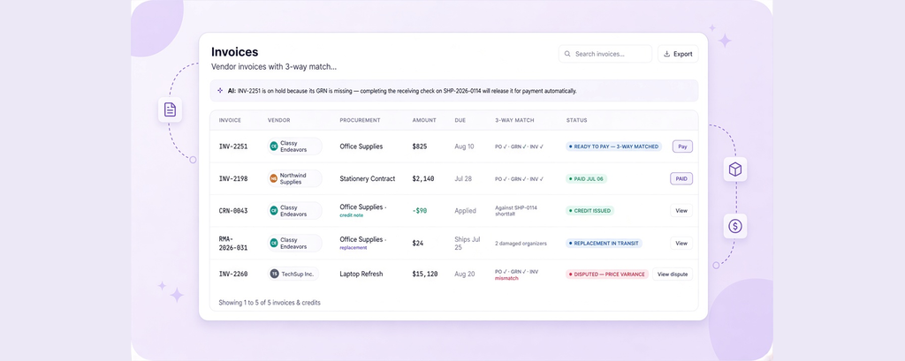
Task: Click Classy Endeavors chip in RMA-2026-031 row
Action: click(x=295, y=243)
